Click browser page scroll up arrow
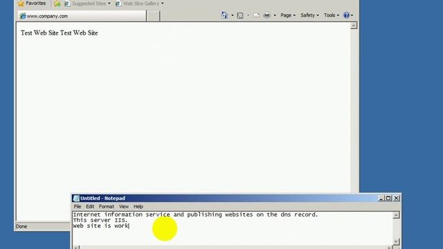This screenshot has width=443, height=249. click(x=354, y=26)
